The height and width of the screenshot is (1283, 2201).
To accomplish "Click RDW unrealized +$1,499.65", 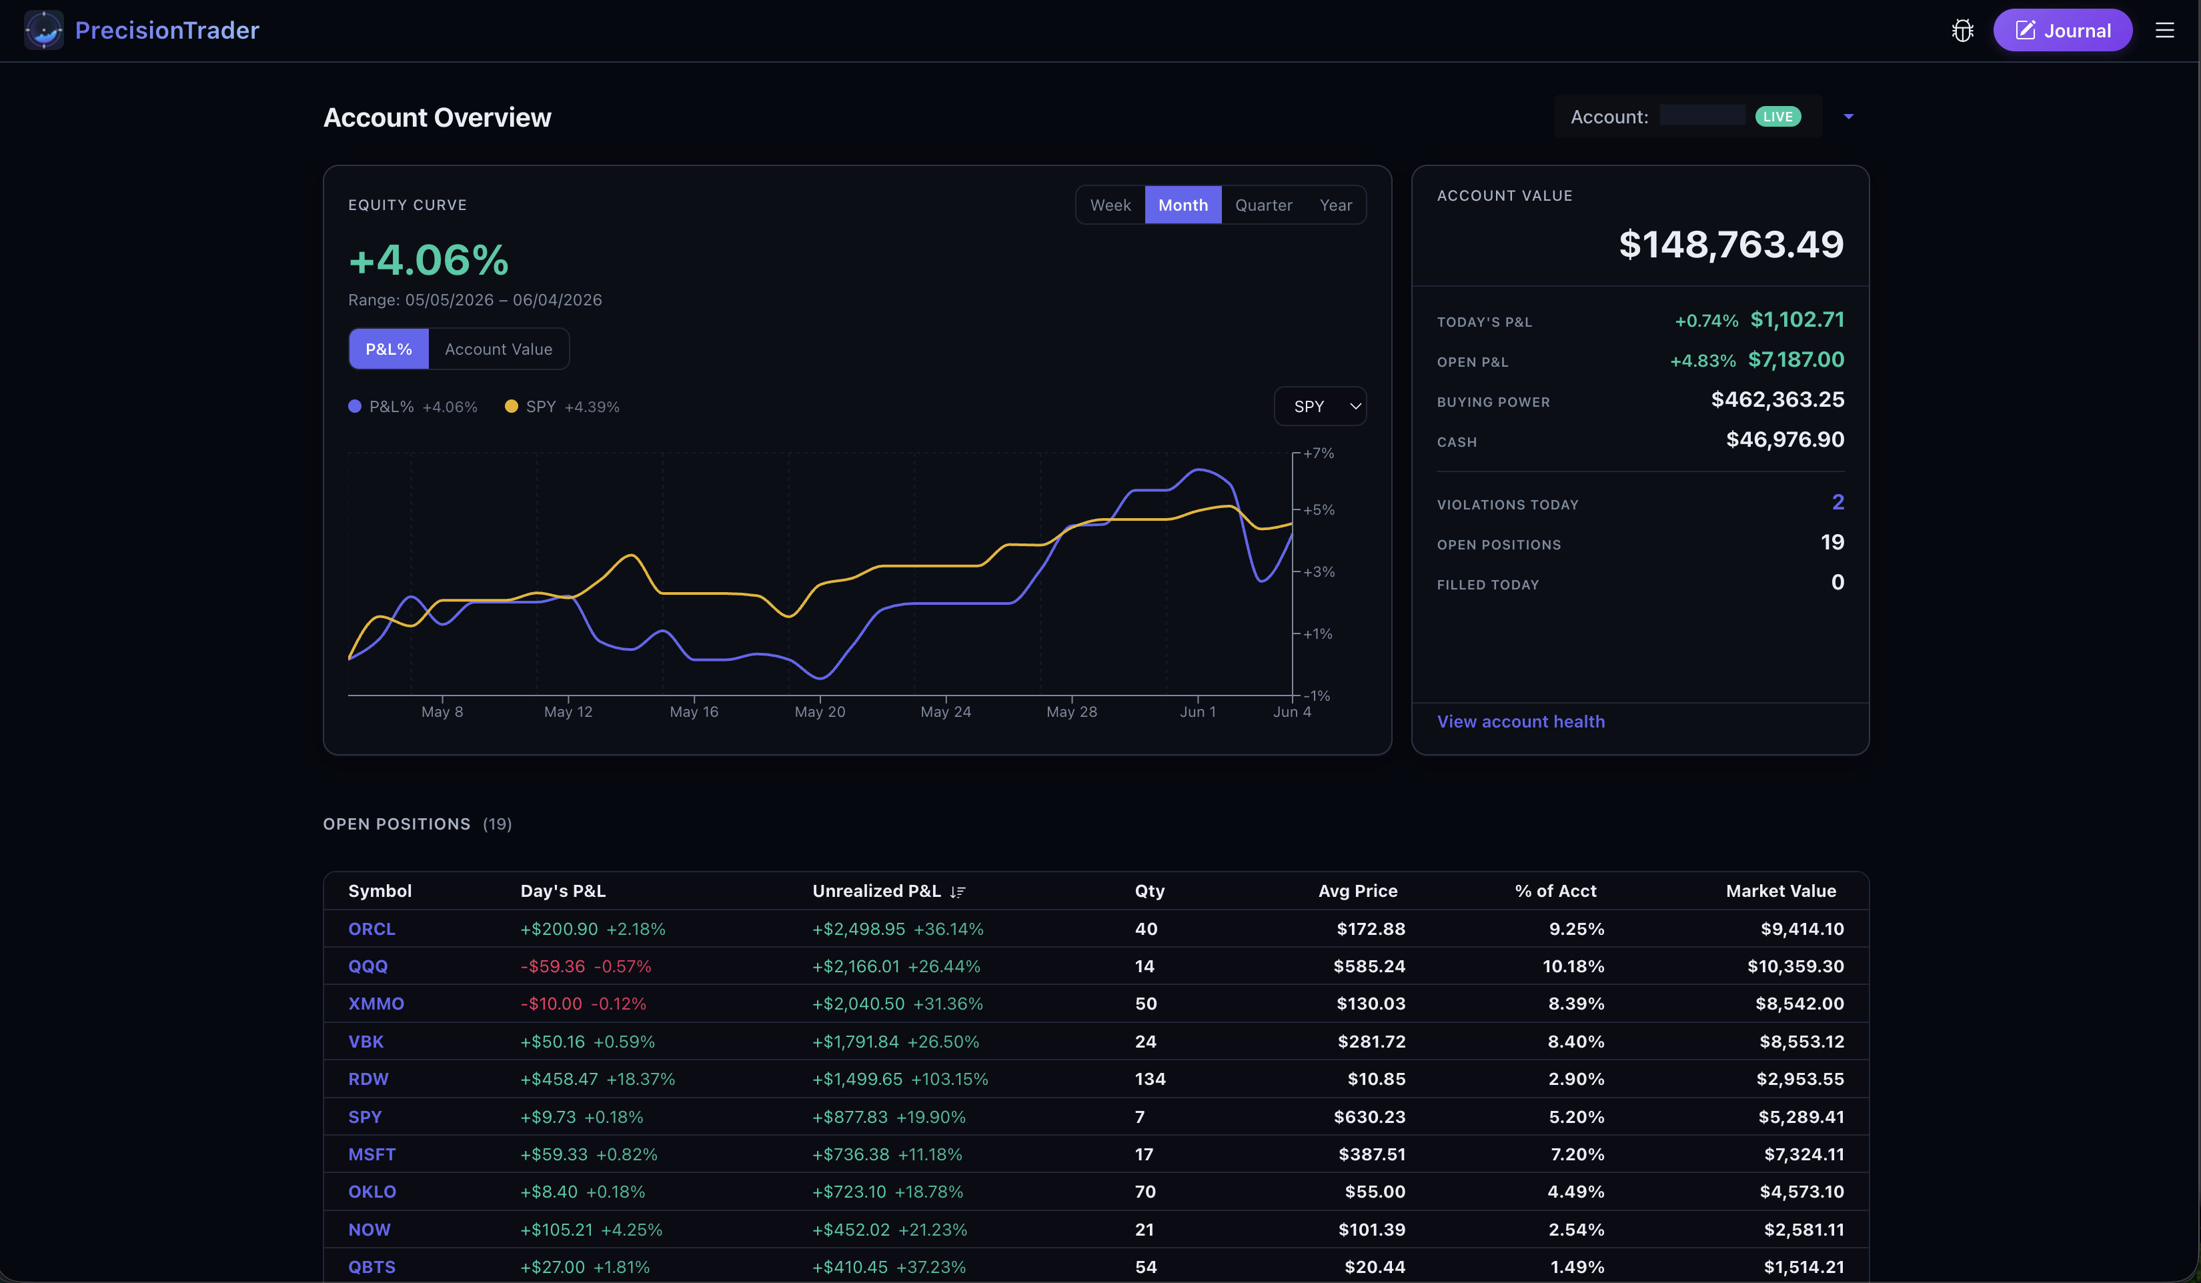I will [x=857, y=1080].
